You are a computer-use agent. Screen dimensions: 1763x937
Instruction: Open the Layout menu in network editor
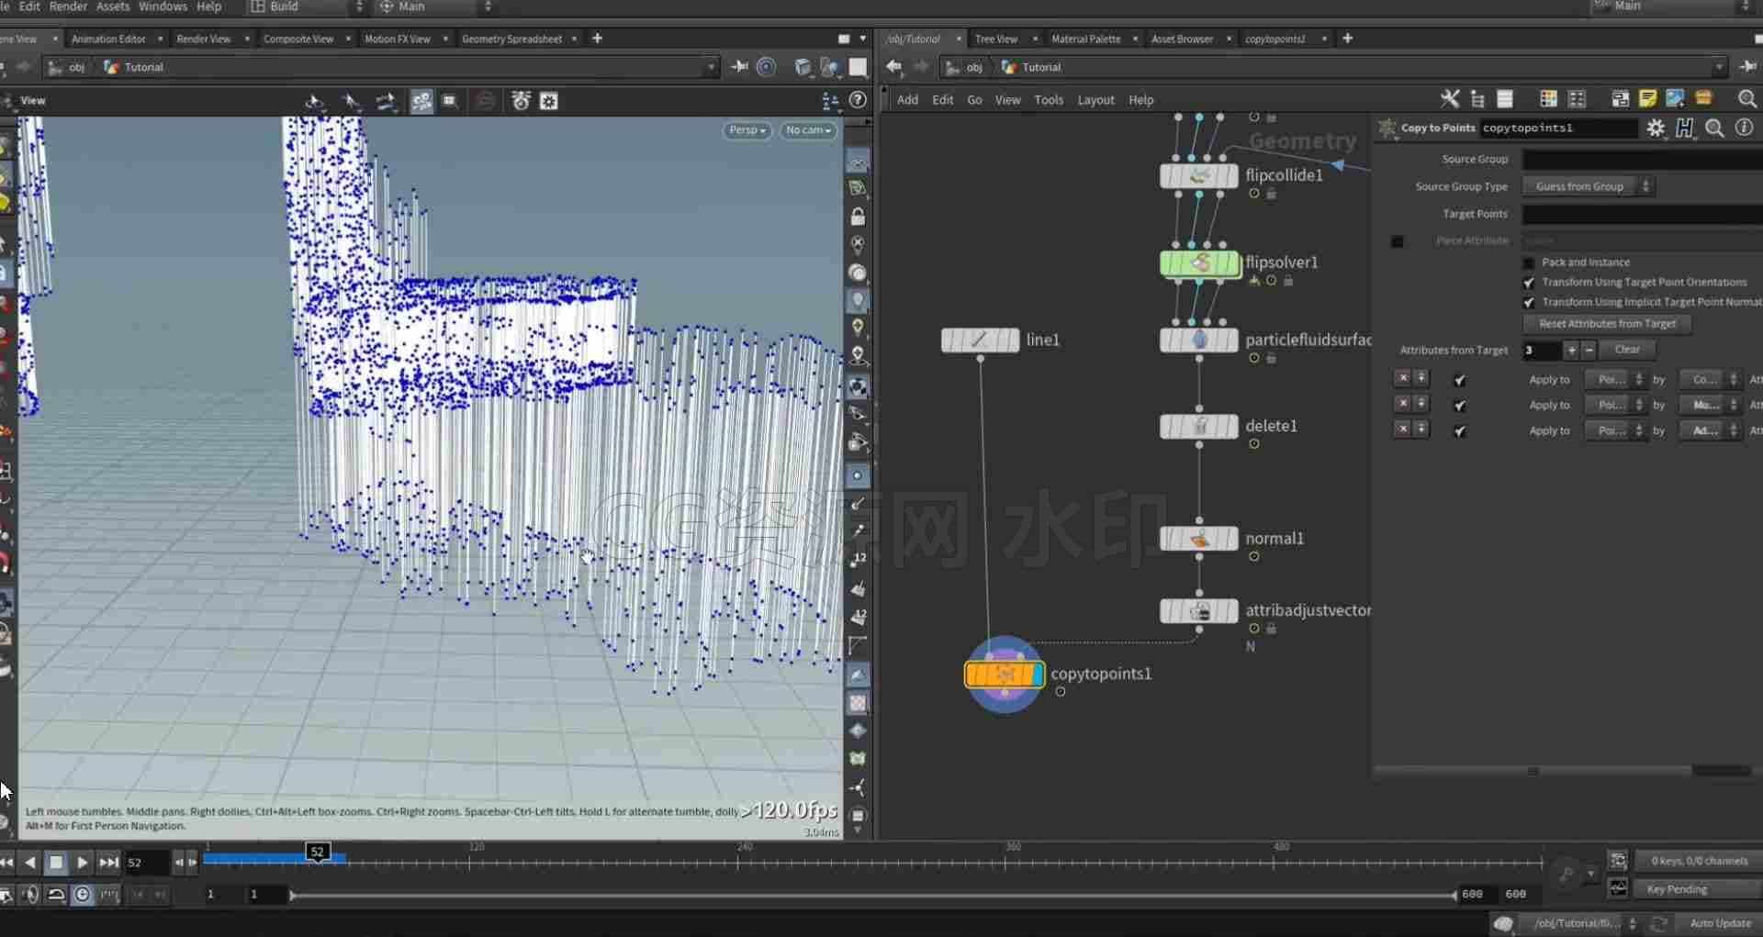click(1095, 100)
